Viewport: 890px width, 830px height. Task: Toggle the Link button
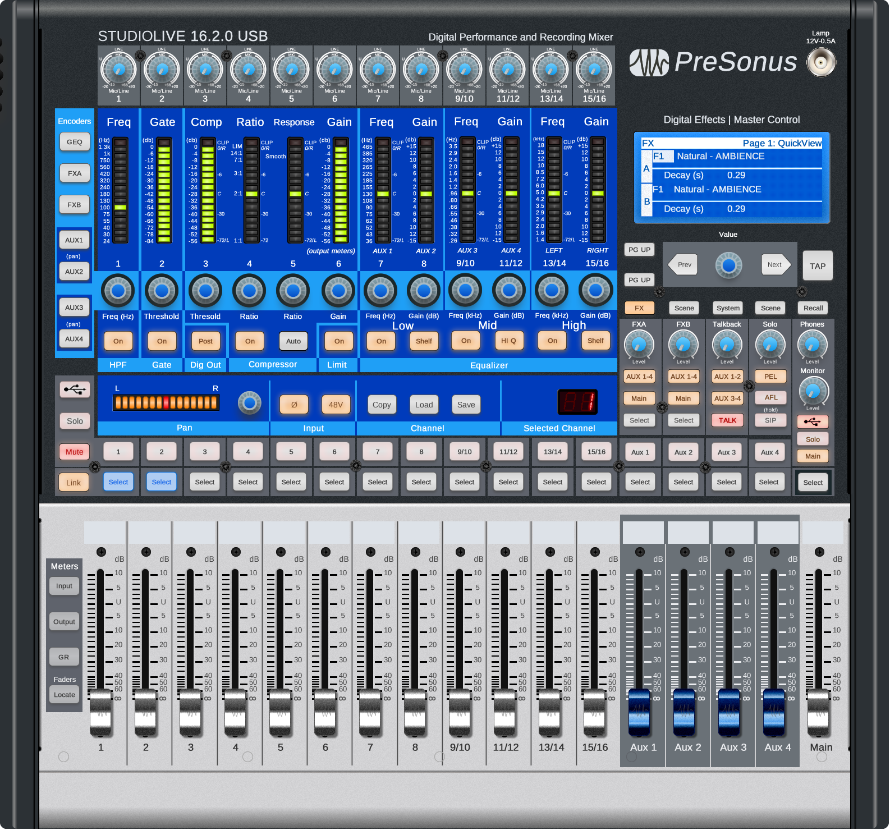[74, 483]
